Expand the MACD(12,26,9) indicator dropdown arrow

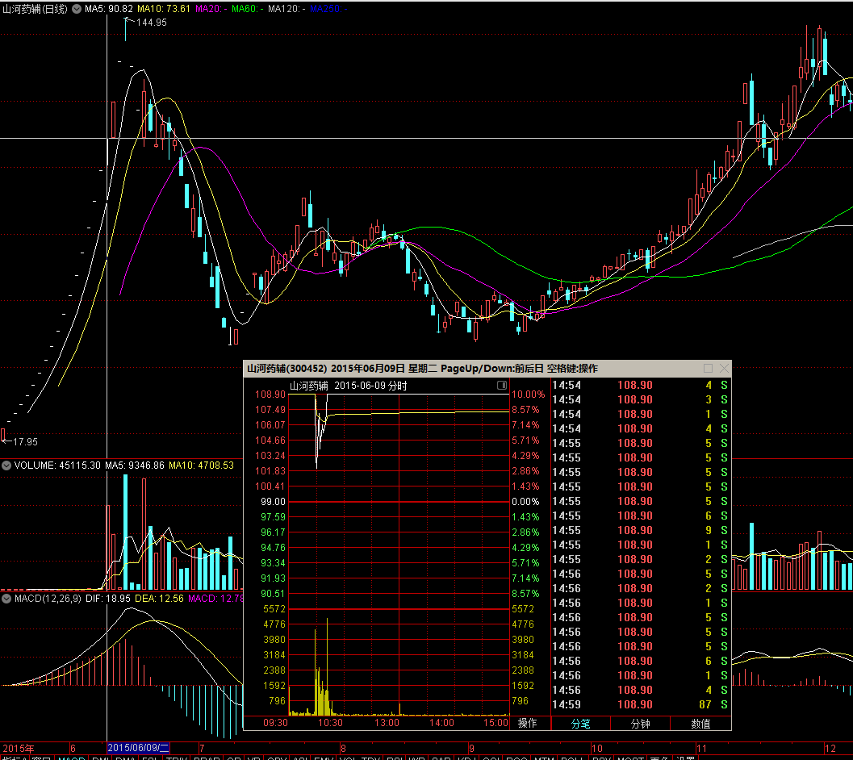6,599
